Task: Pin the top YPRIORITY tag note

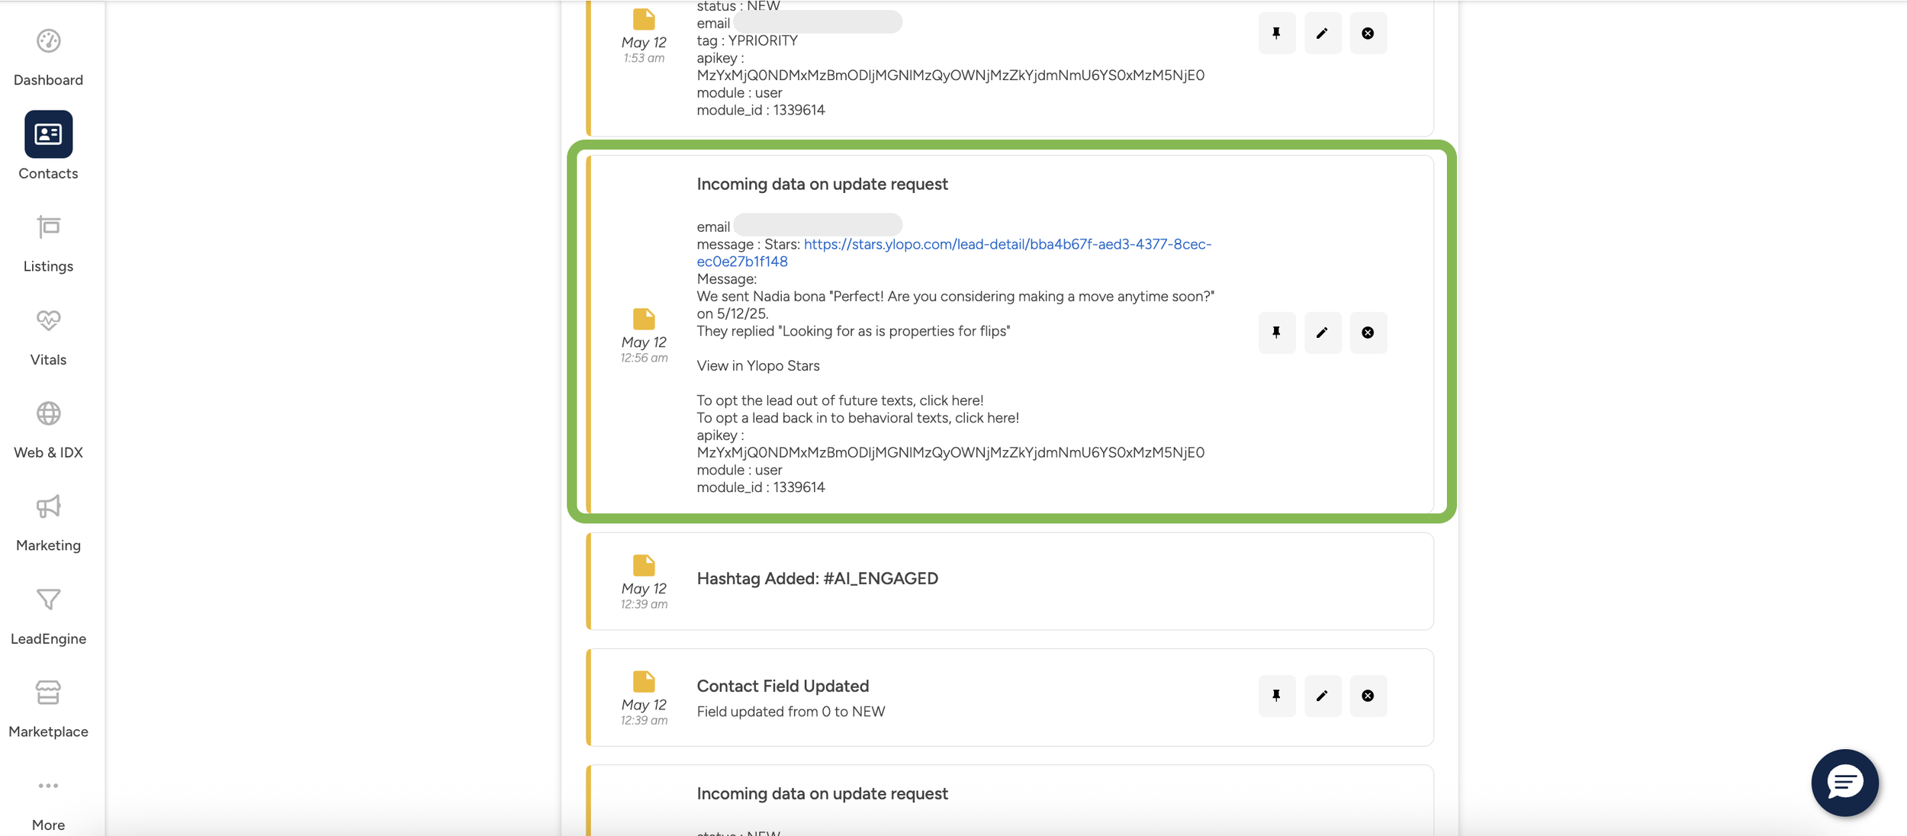Action: pyautogui.click(x=1276, y=34)
